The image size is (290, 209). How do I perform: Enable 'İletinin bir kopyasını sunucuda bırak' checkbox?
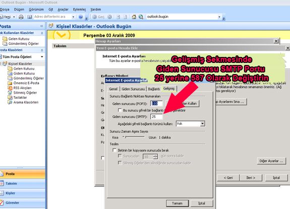(114, 150)
